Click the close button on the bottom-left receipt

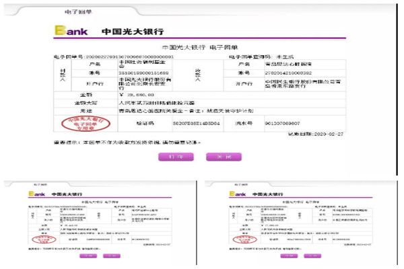[112, 256]
